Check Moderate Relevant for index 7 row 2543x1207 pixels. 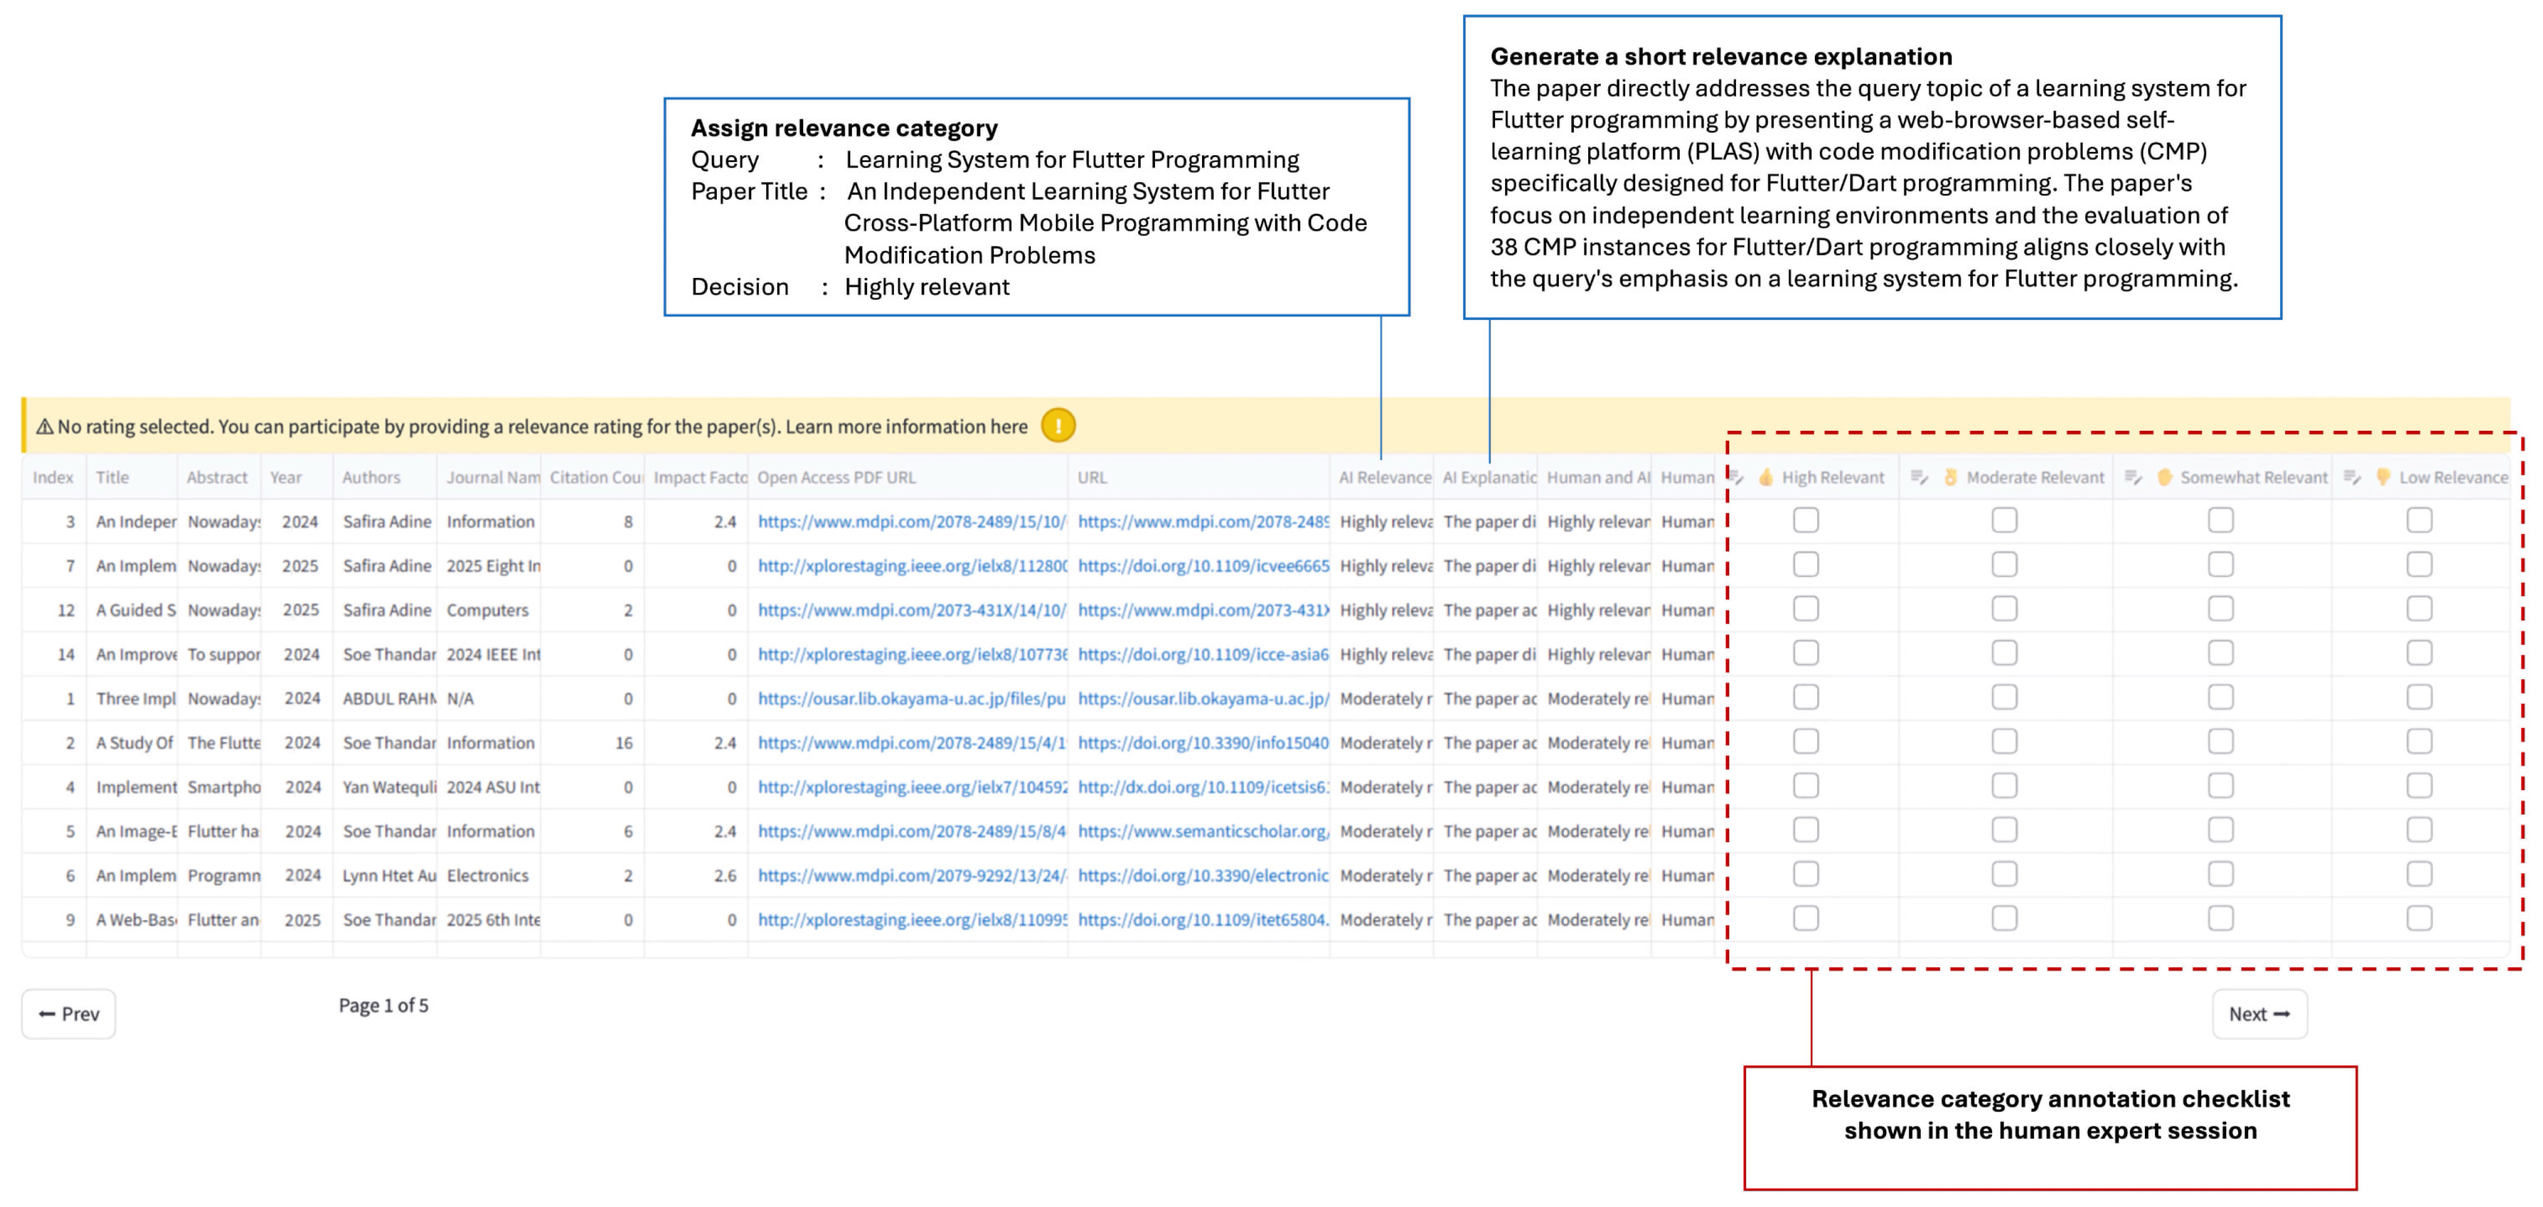tap(2004, 565)
